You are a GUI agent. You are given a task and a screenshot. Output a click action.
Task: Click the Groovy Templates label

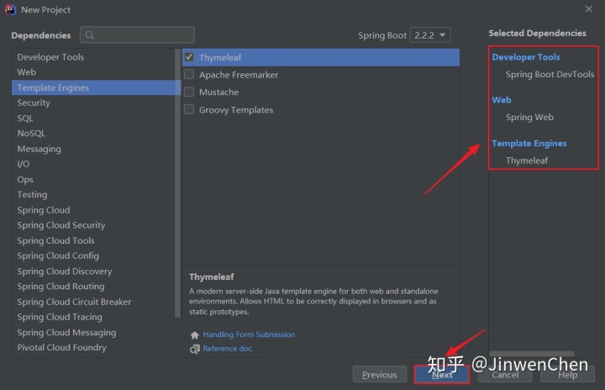(236, 110)
